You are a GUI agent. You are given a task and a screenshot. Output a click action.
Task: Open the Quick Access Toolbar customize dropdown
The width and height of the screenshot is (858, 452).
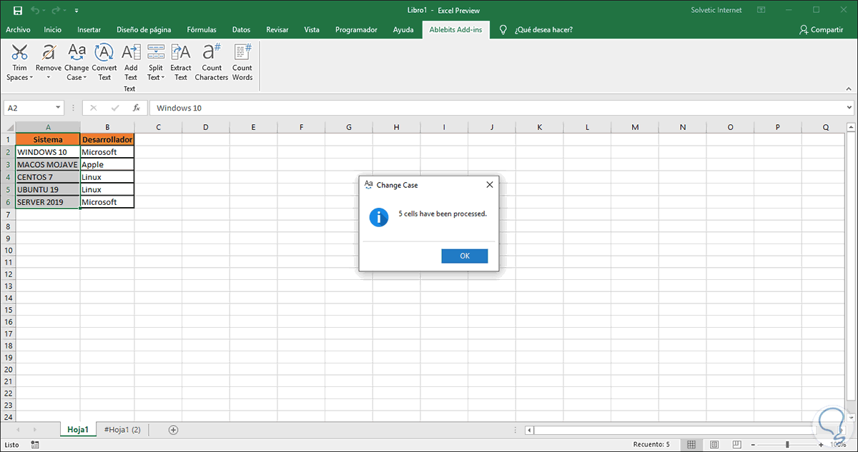77,11
